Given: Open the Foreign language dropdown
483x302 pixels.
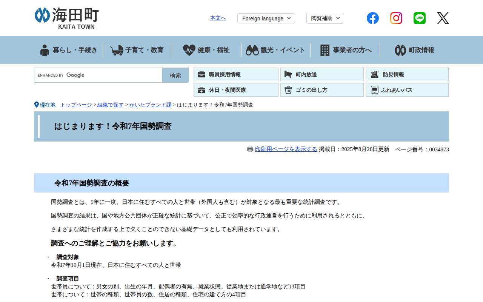Looking at the screenshot, I should tap(266, 18).
